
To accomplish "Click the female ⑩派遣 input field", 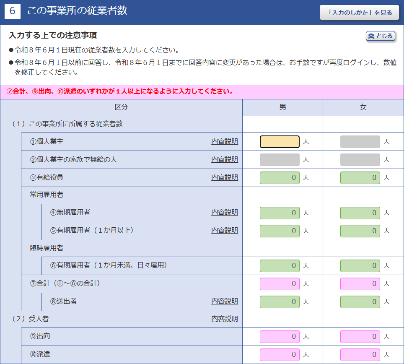I will pos(360,355).
